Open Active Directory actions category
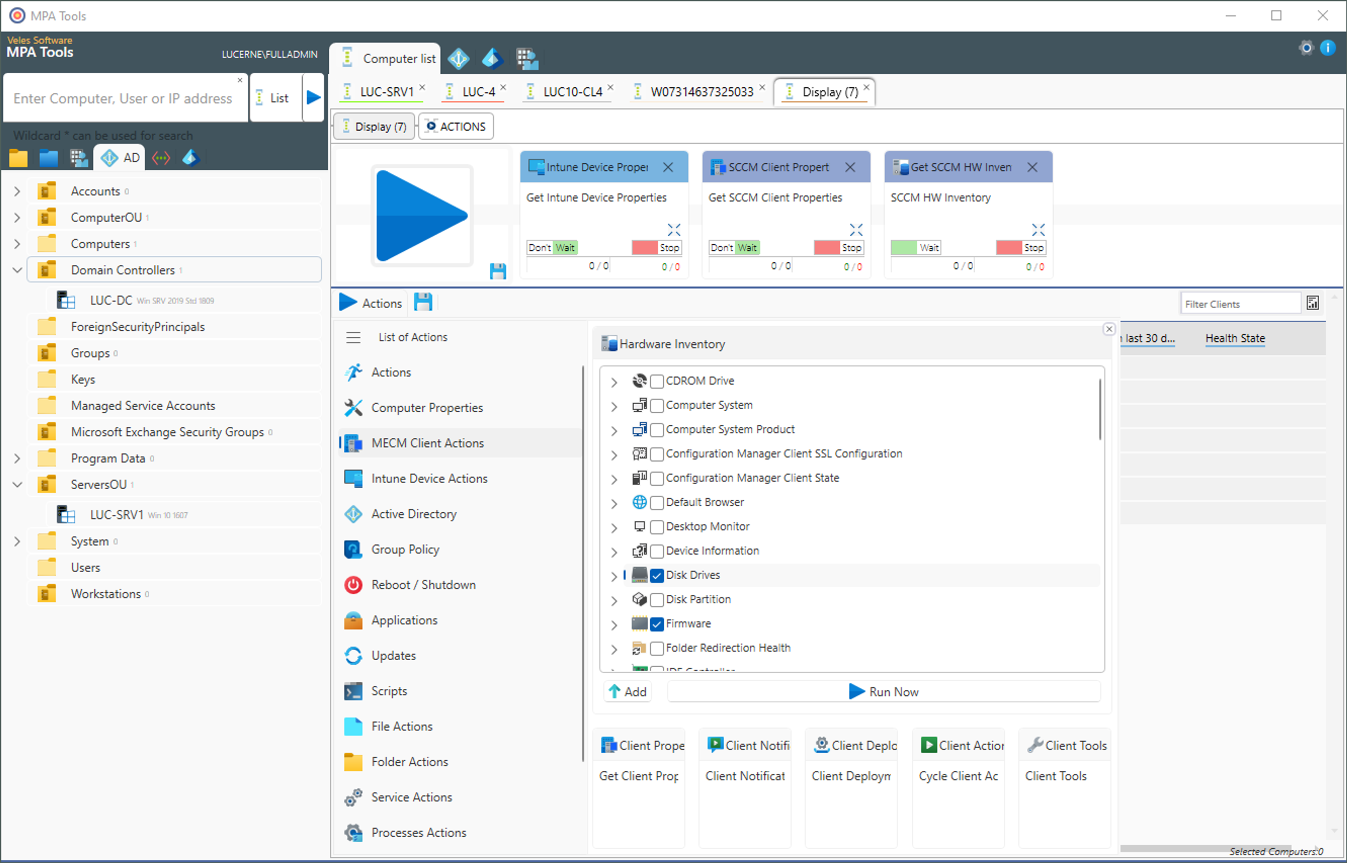The width and height of the screenshot is (1347, 863). (x=460, y=514)
